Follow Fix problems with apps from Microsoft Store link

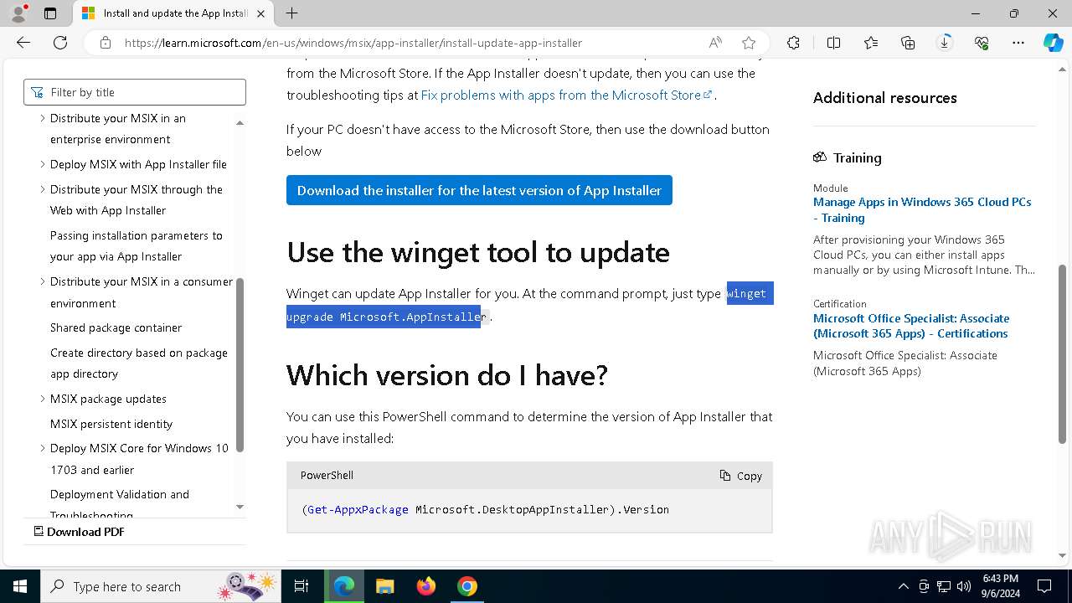click(566, 95)
